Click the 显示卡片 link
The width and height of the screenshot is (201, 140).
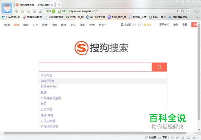coord(164,25)
